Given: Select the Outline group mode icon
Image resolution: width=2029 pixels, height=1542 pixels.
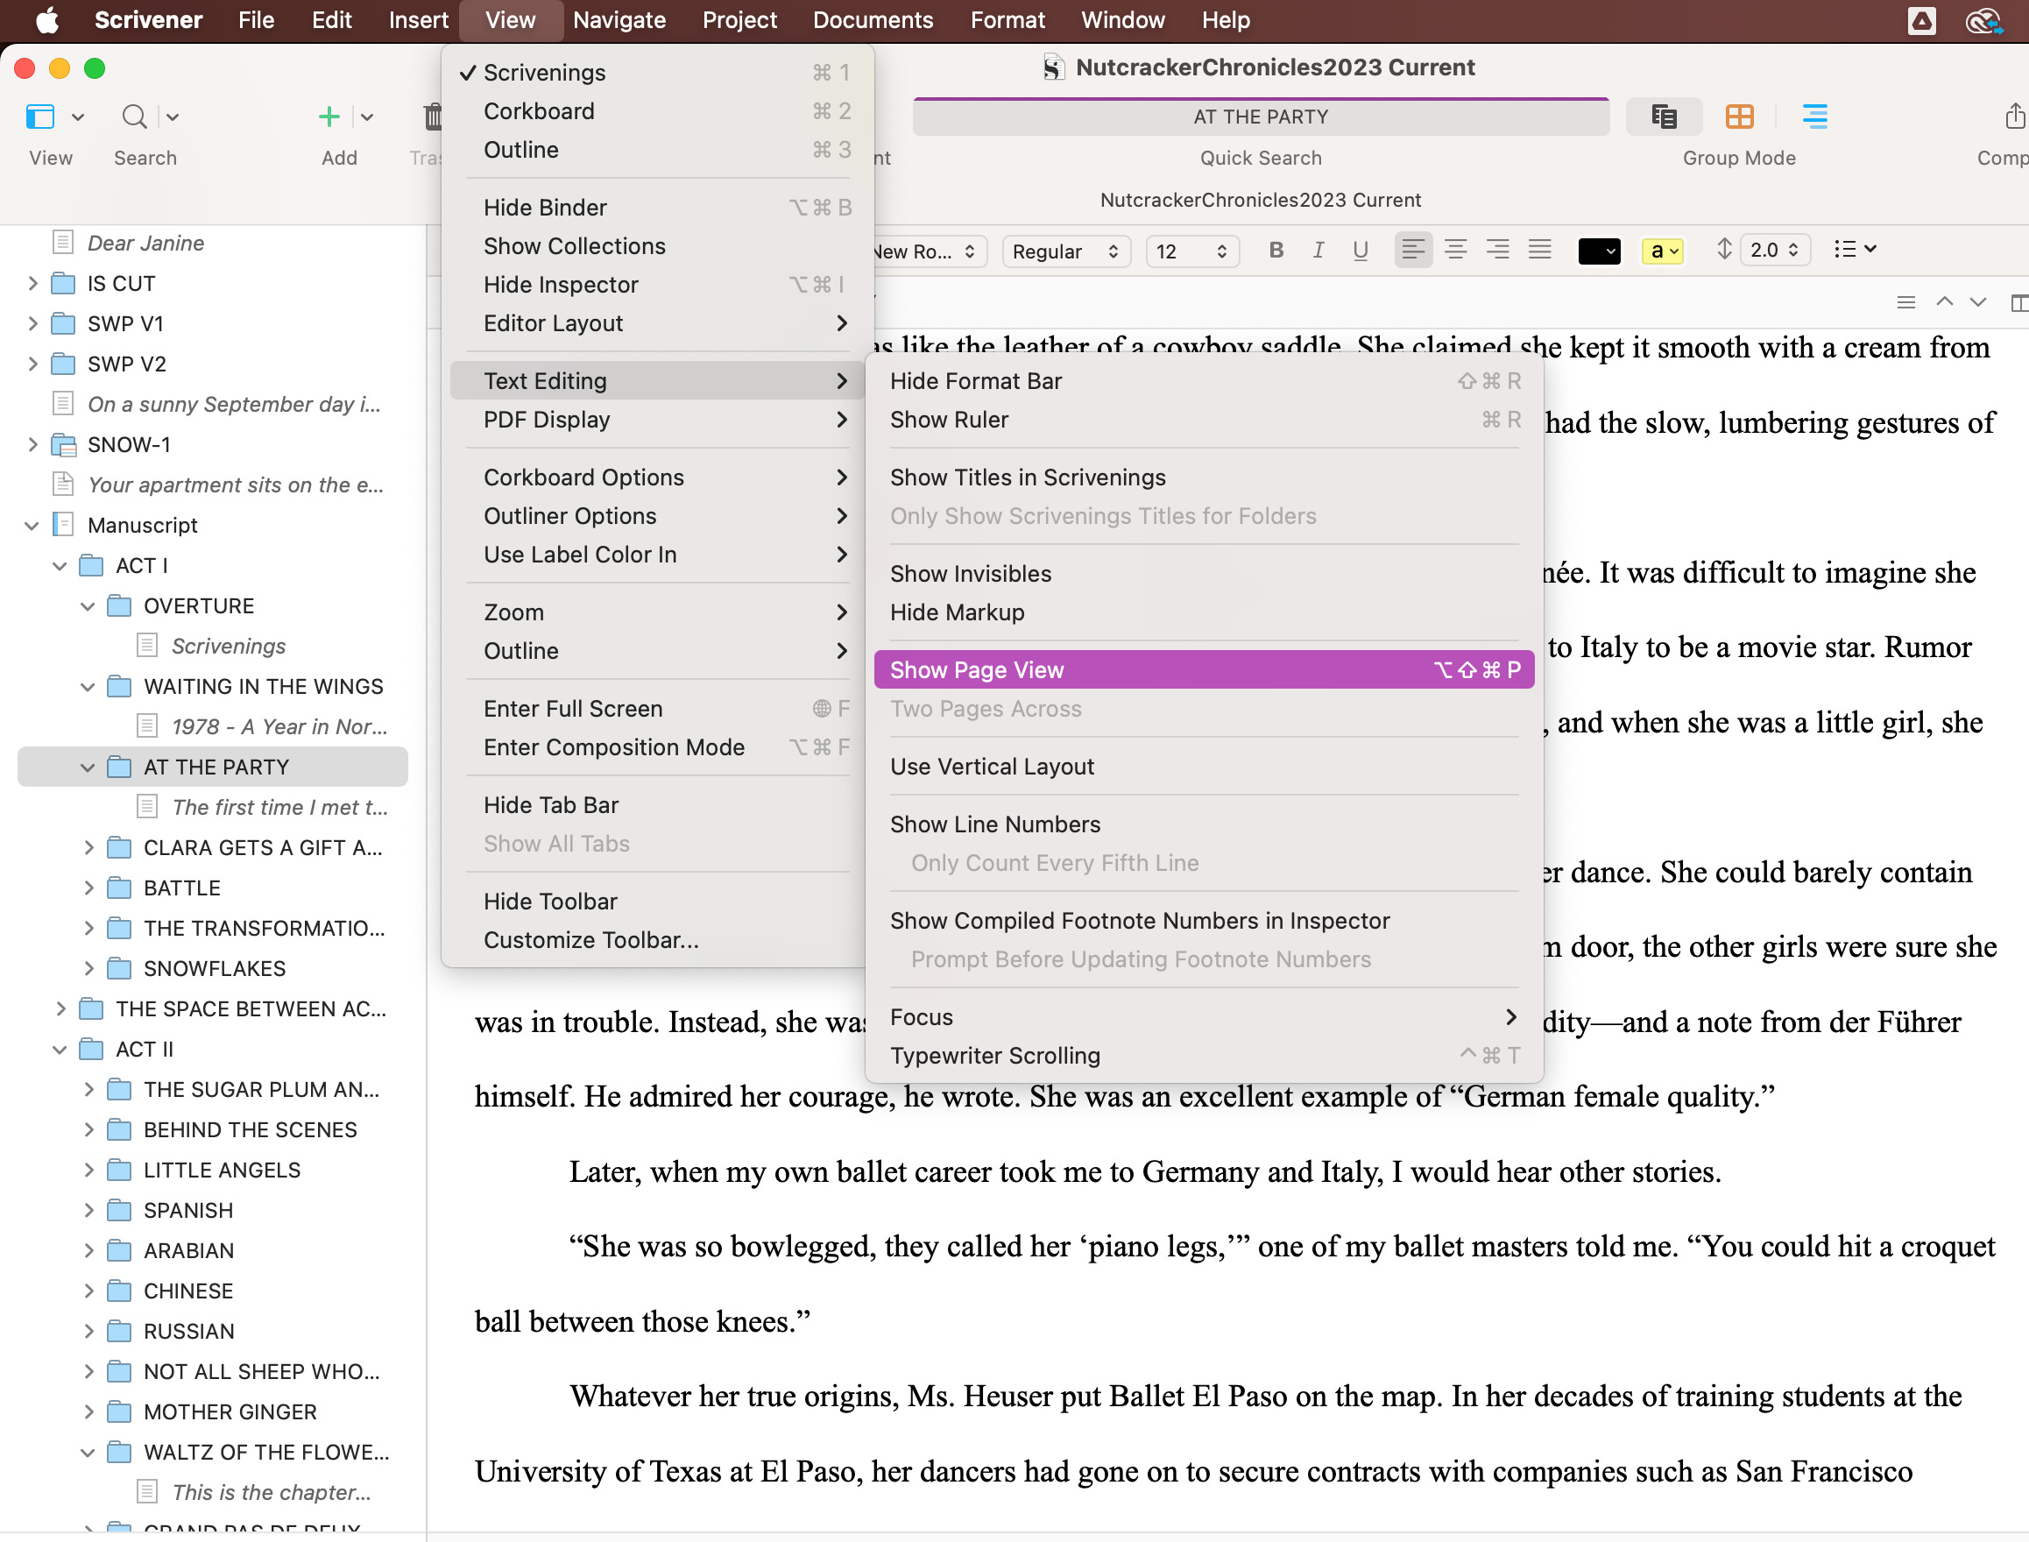Looking at the screenshot, I should 1814,117.
